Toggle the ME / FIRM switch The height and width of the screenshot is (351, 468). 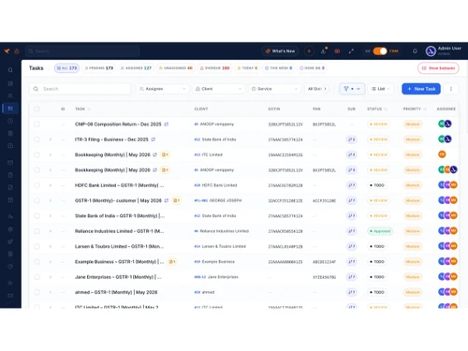[380, 51]
